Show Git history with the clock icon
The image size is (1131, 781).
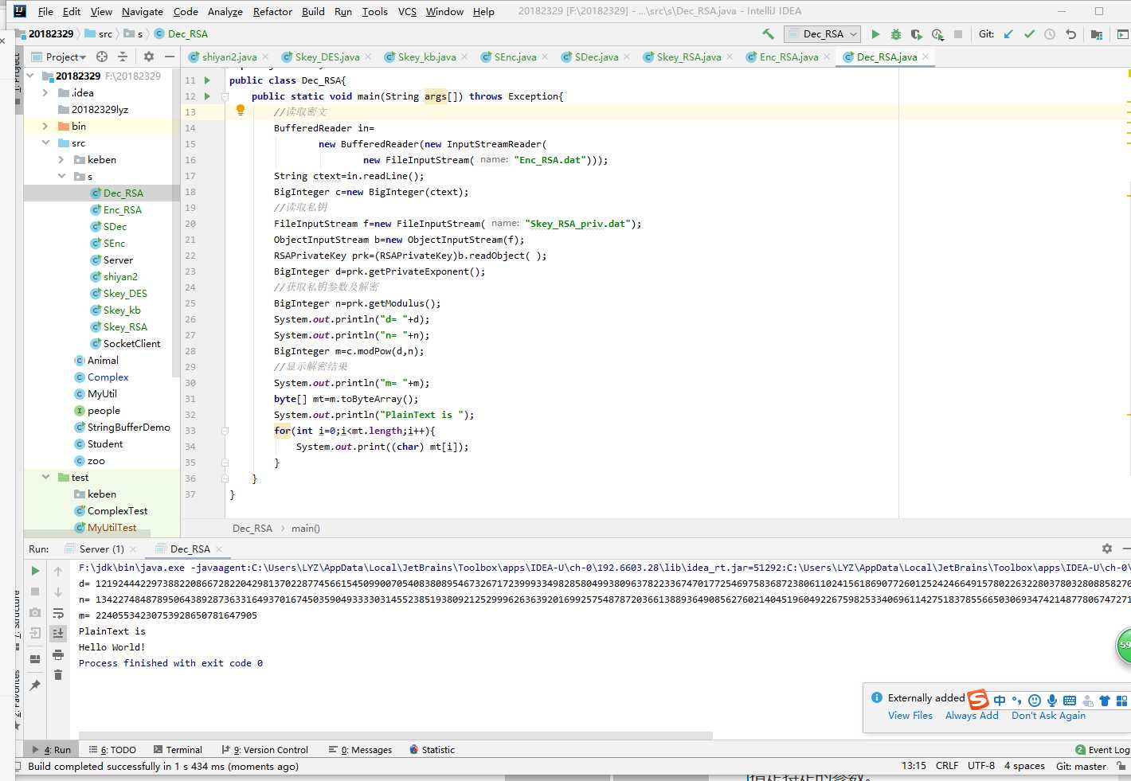(1050, 34)
